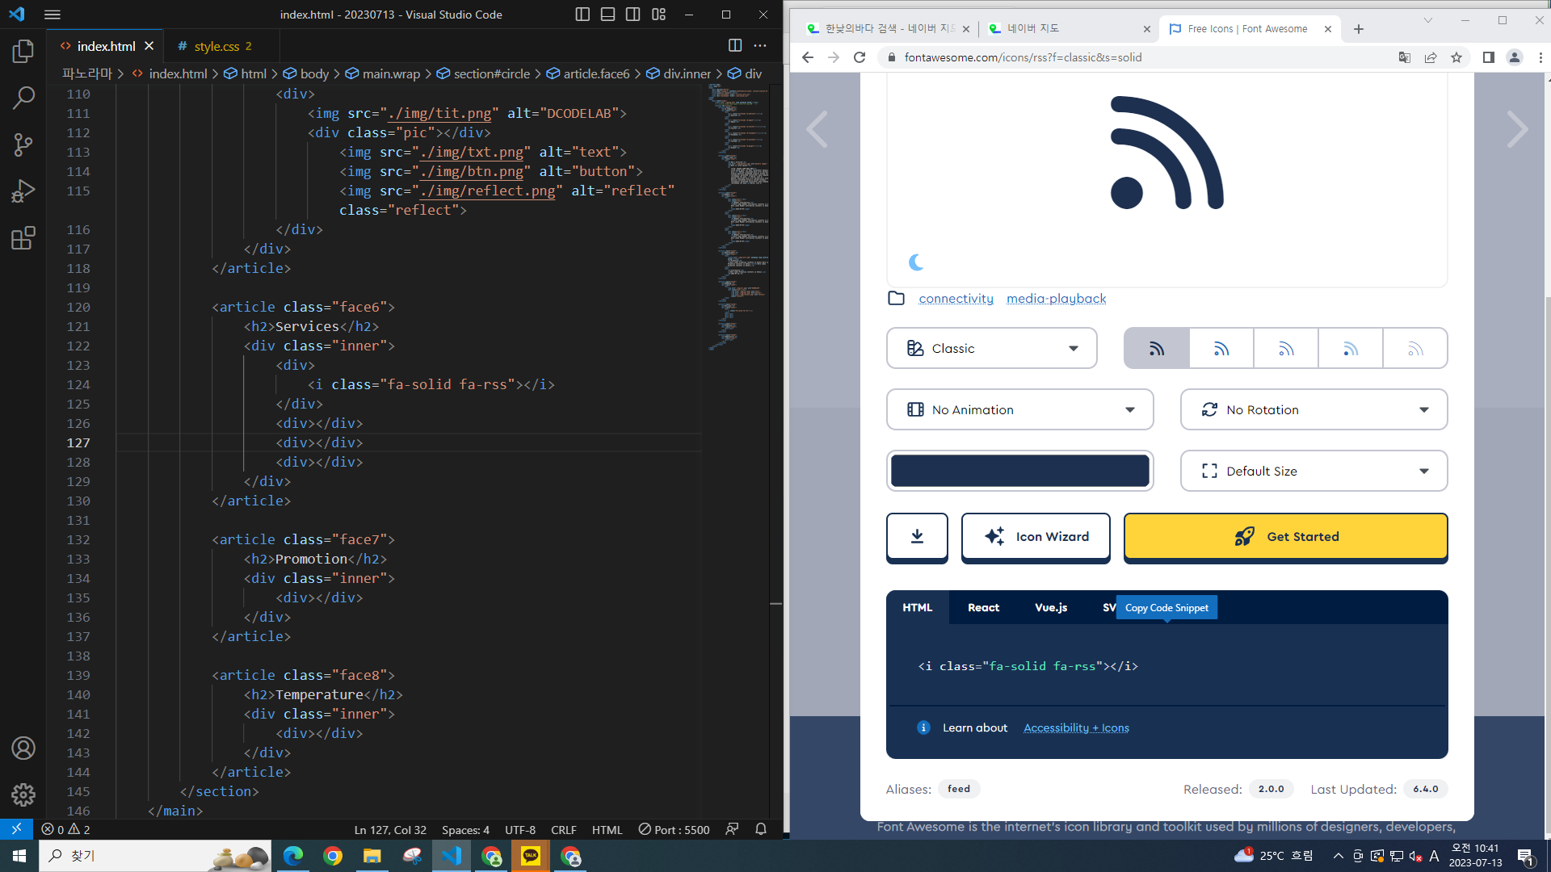
Task: Click the download icon button
Action: (917, 537)
